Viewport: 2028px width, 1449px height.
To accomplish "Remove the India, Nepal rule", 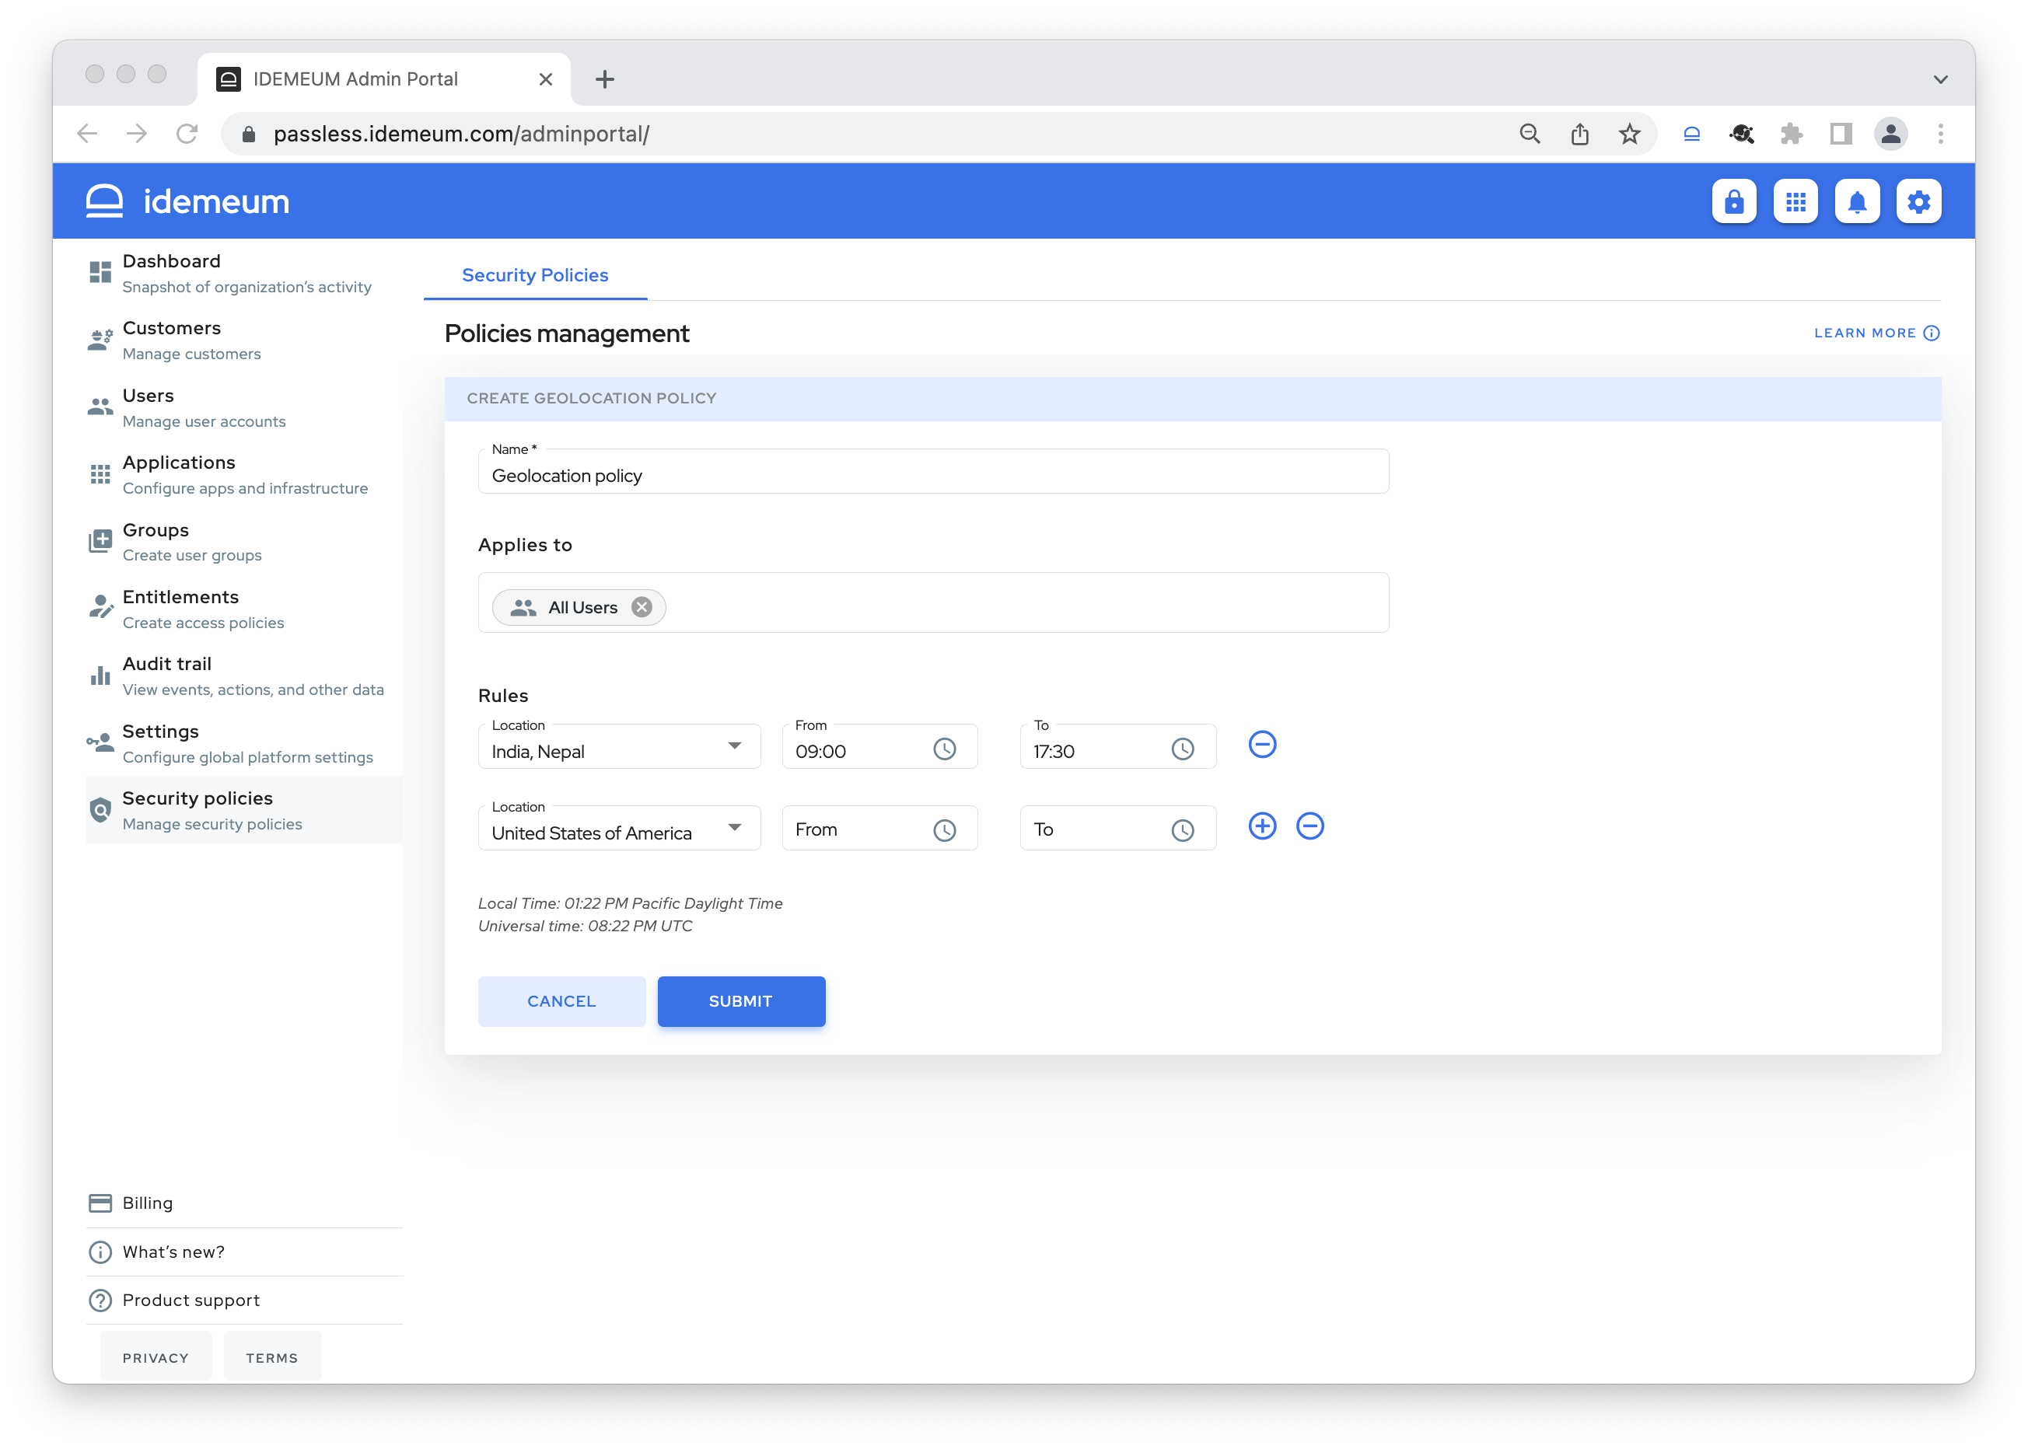I will (1262, 744).
